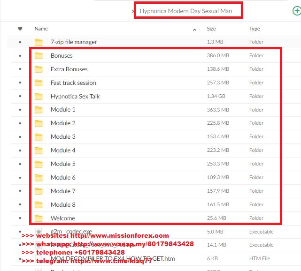
Task: Click the HTM File type cell
Action: click(x=260, y=258)
